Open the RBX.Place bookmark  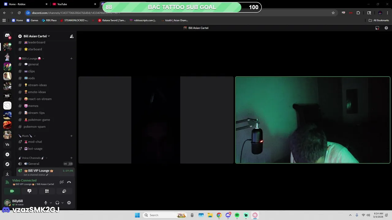coord(49,20)
